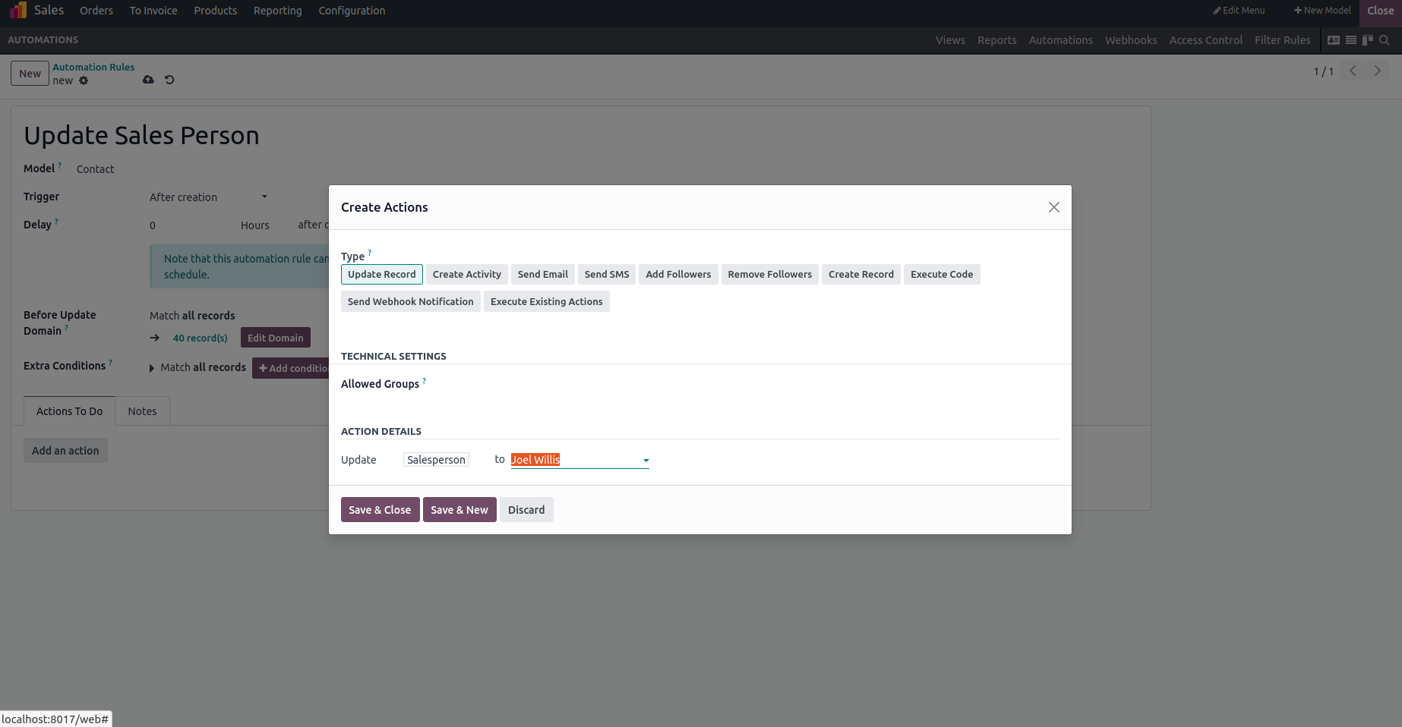
Task: Click the Model field 'Contact'
Action: tap(95, 169)
